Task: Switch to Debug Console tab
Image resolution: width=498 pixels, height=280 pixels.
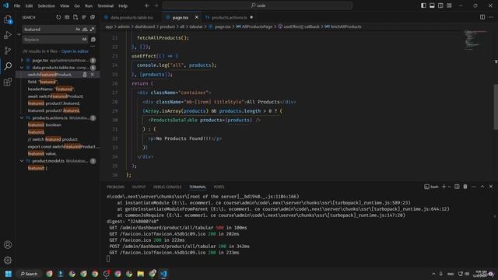Action: tap(167, 187)
